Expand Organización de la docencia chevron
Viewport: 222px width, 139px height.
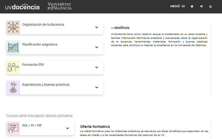click(x=97, y=27)
